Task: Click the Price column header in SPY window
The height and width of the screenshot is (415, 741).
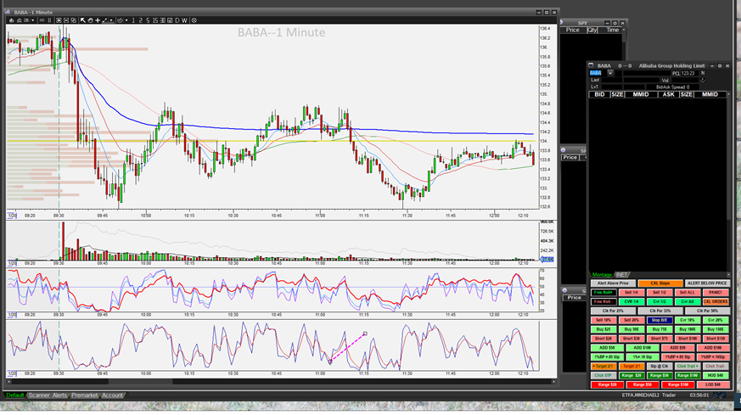Action: tap(573, 30)
